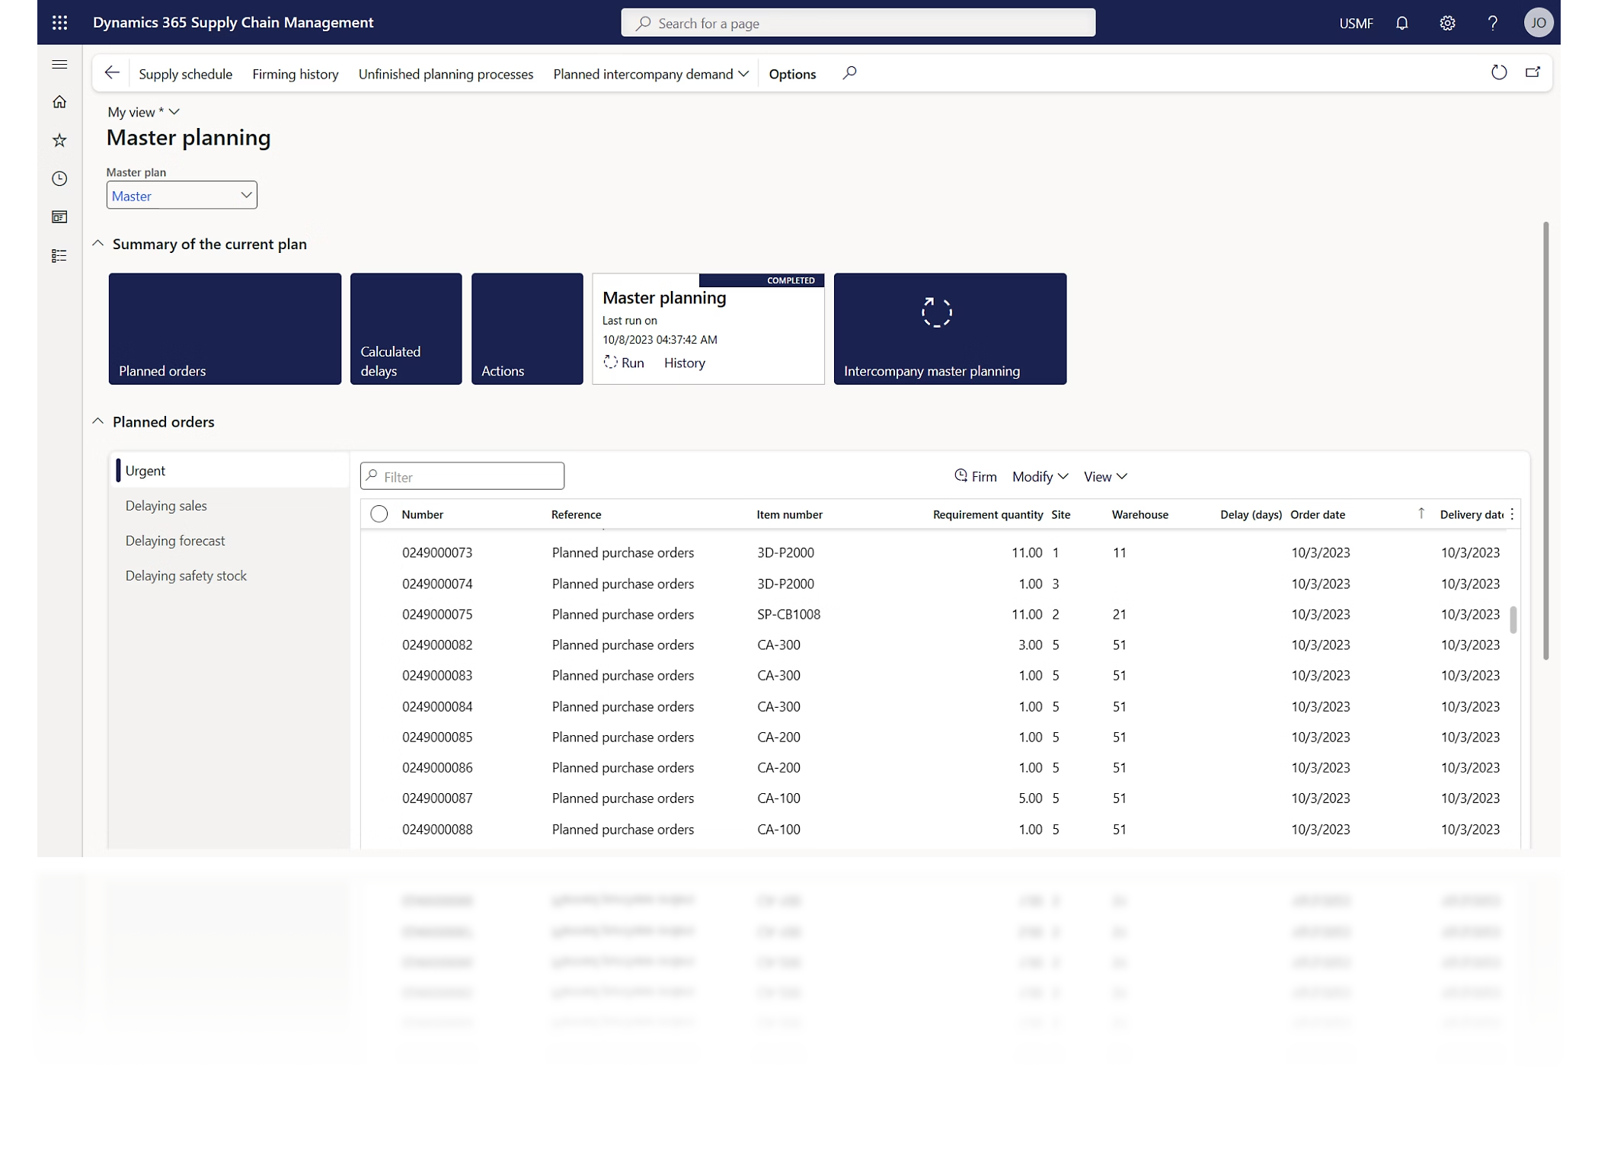Open the Favorites star in sidebar
This screenshot has height=1152, width=1598.
59,140
